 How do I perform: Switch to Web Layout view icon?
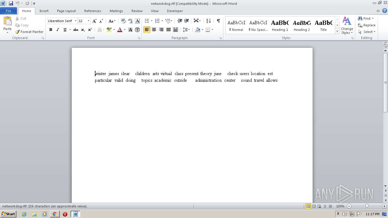click(319, 206)
